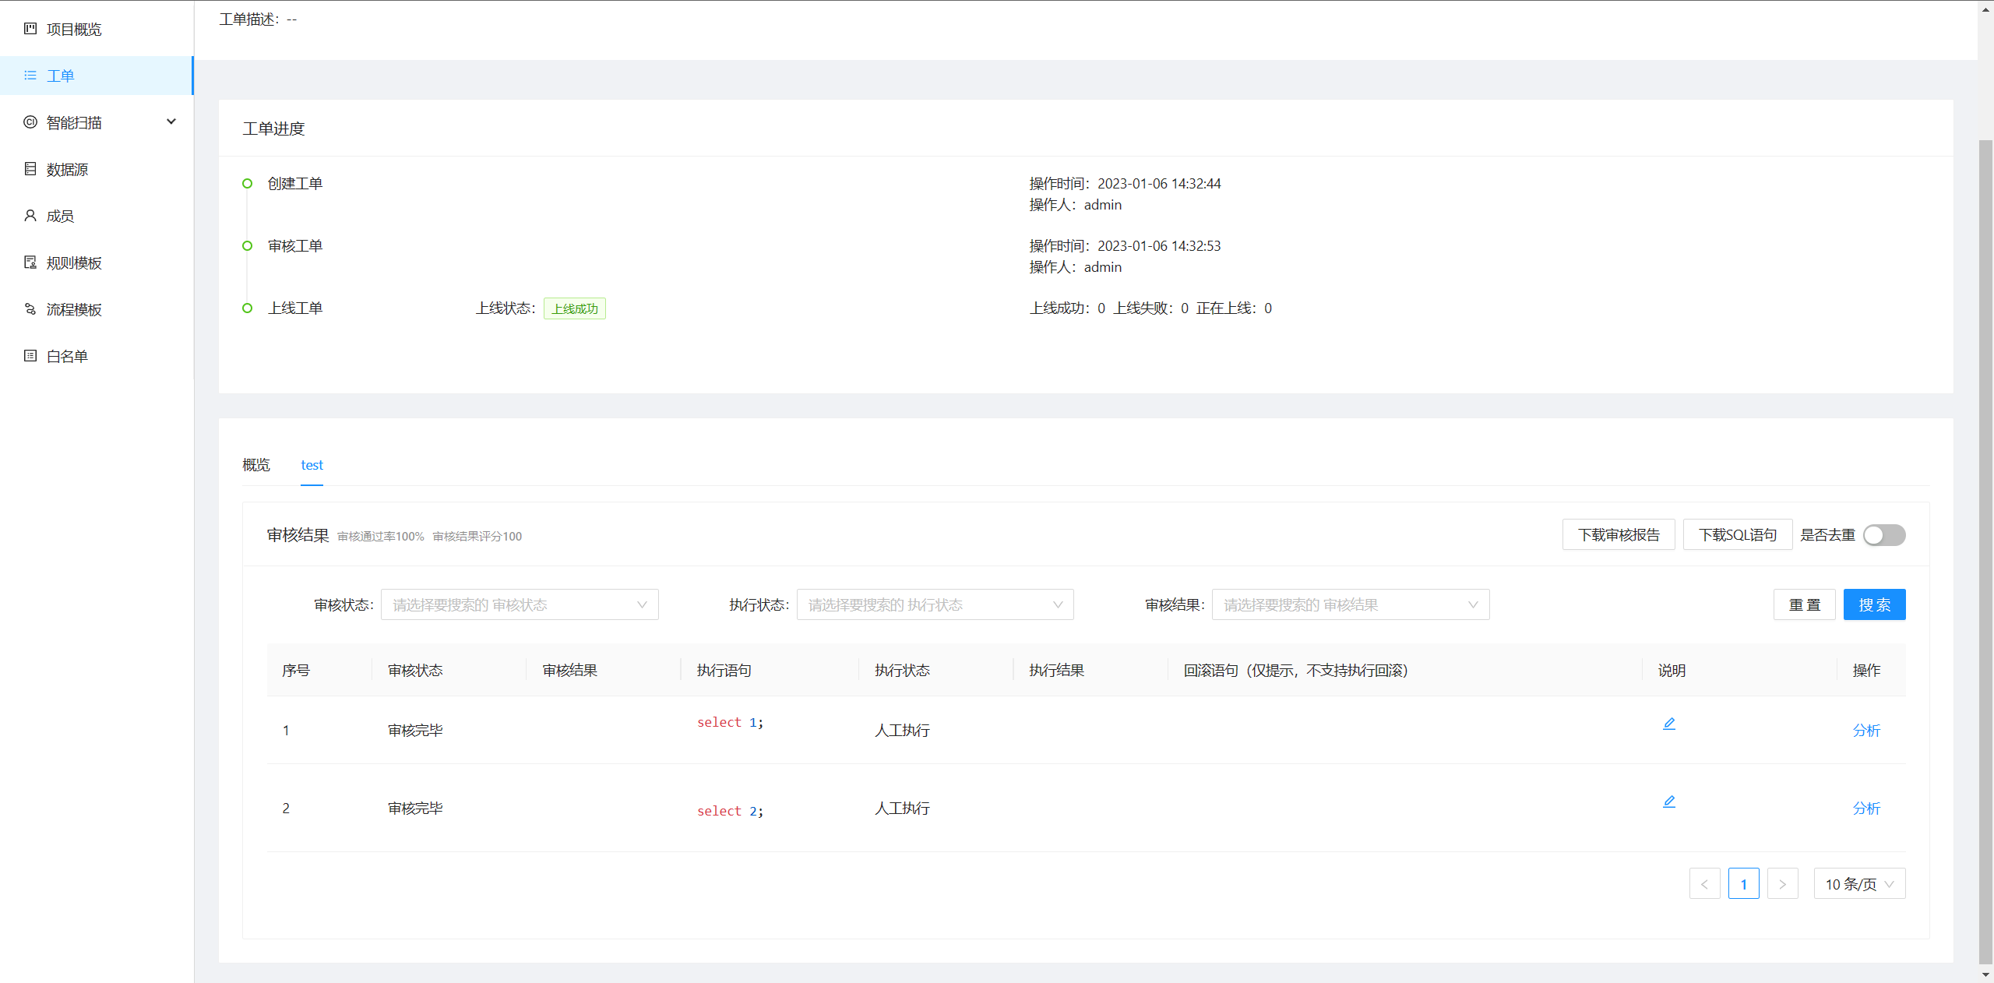The width and height of the screenshot is (1994, 983).
Task: Click the 上线成功 status tag
Action: point(575,308)
